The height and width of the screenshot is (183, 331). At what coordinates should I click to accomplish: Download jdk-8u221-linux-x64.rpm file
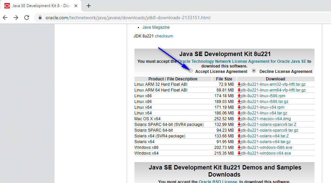263,107
